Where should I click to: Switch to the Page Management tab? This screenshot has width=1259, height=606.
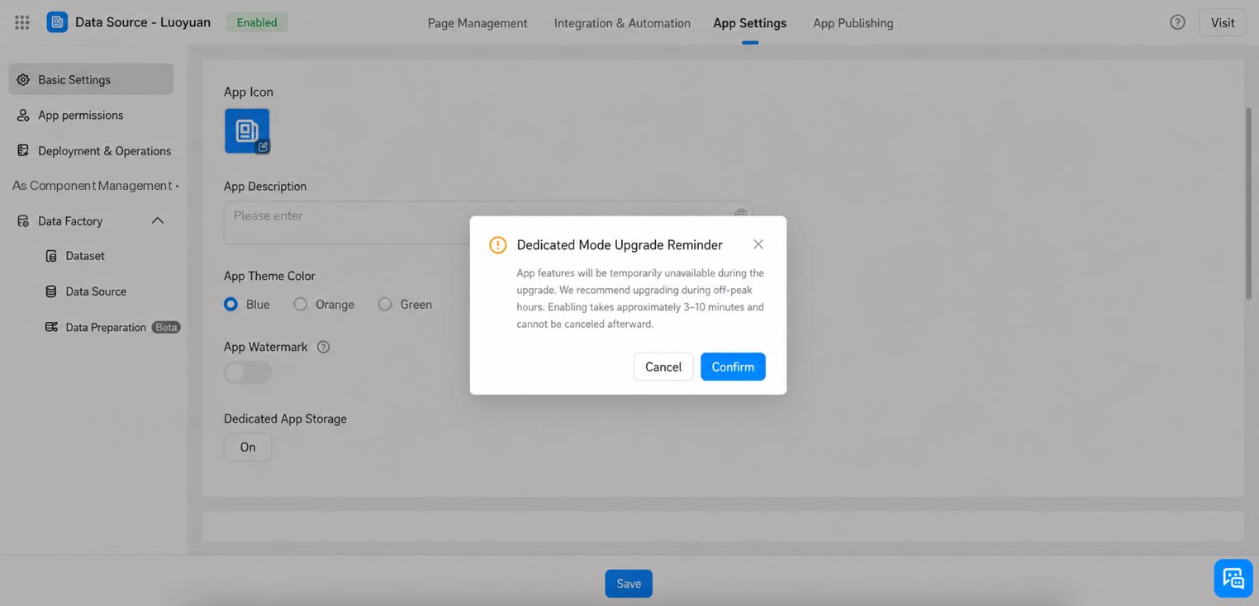click(477, 23)
